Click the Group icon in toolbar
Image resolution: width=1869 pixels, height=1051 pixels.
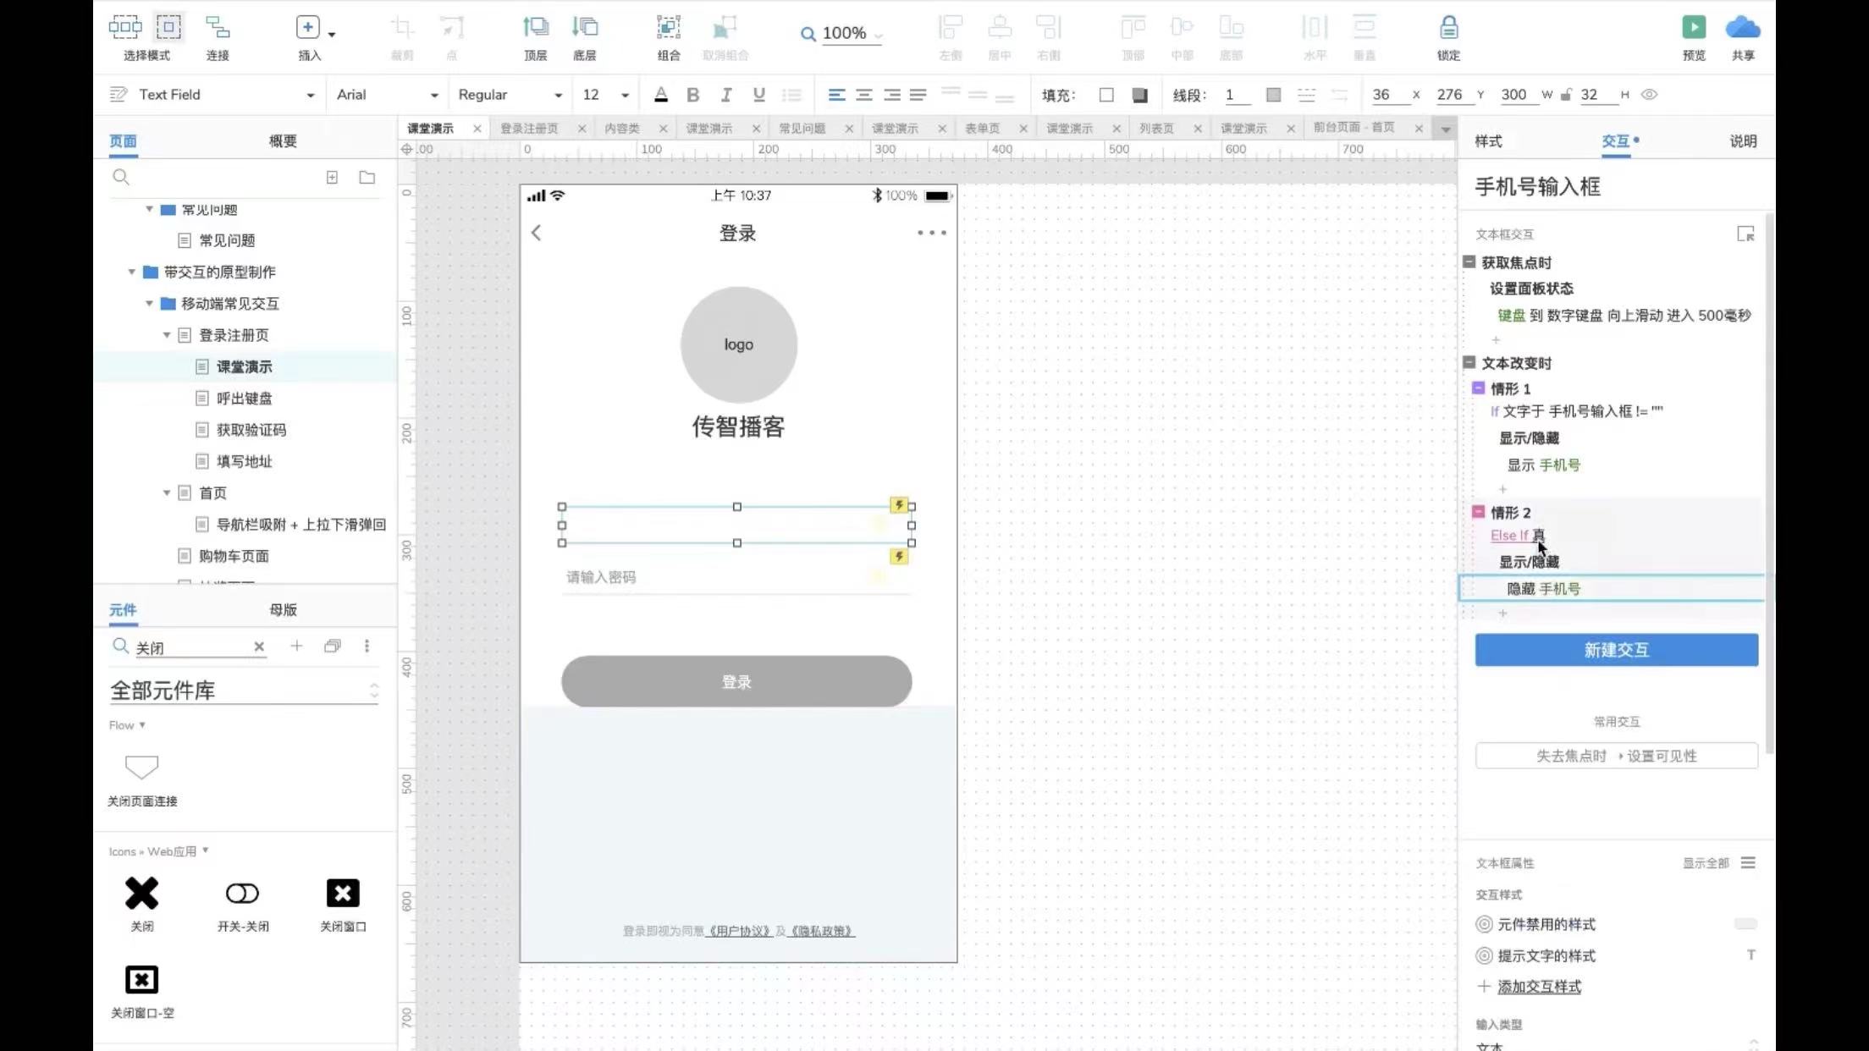(668, 28)
